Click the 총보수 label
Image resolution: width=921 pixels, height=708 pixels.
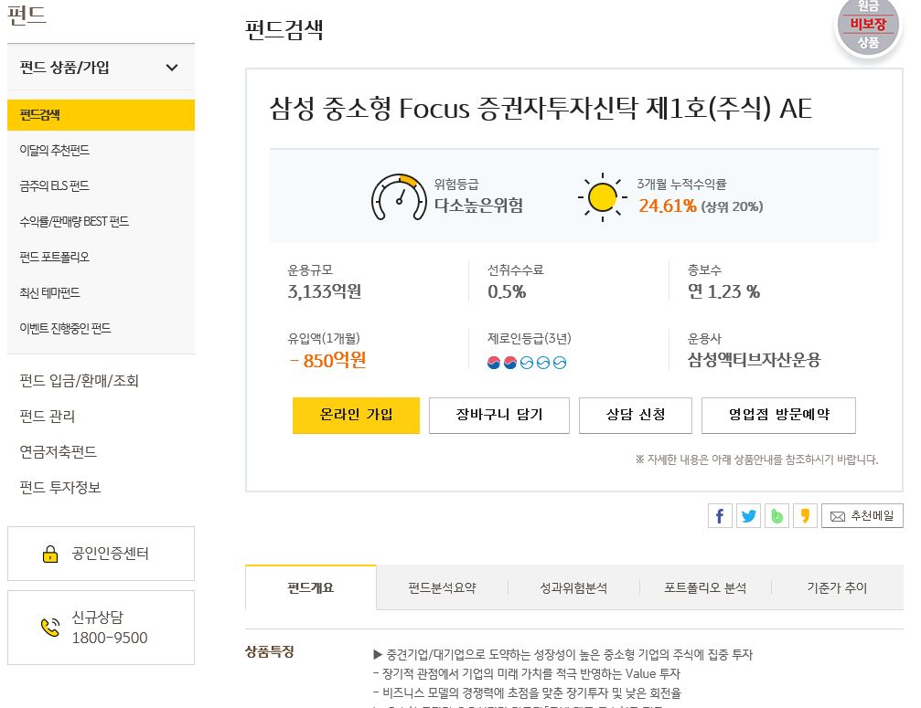(704, 270)
